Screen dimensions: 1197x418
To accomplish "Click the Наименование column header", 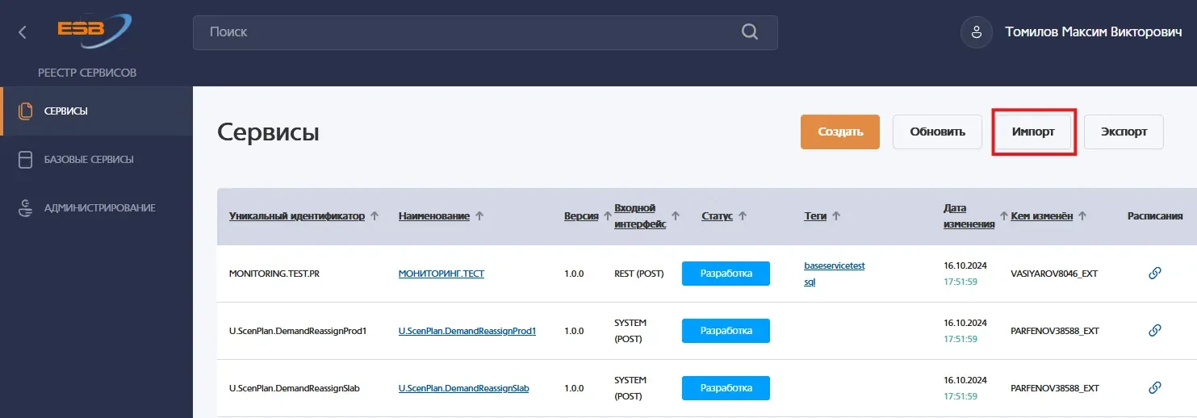I will (x=434, y=216).
